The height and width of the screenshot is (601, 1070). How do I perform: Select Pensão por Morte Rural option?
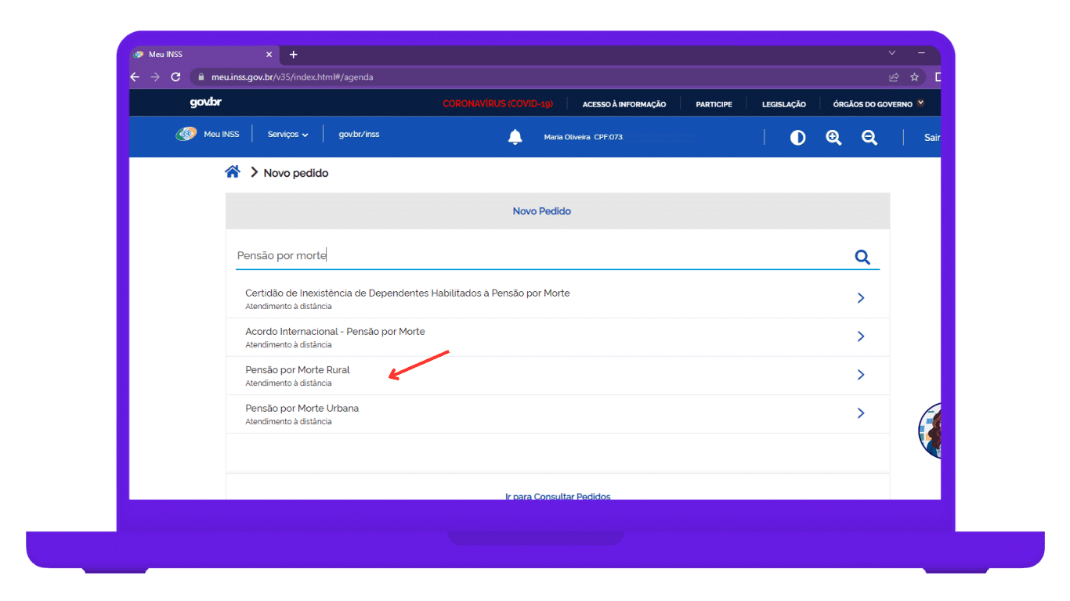pos(298,370)
